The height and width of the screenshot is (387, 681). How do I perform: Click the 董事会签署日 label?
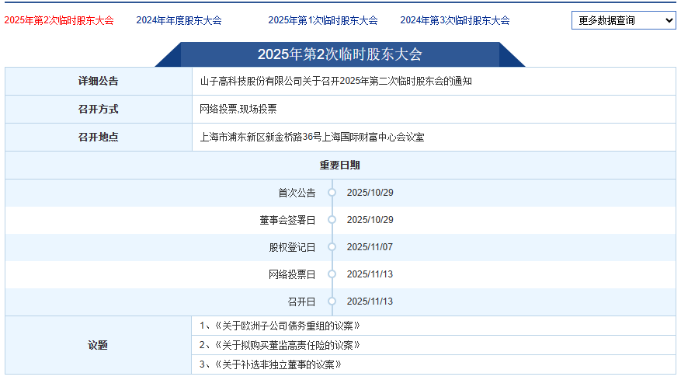(x=287, y=221)
